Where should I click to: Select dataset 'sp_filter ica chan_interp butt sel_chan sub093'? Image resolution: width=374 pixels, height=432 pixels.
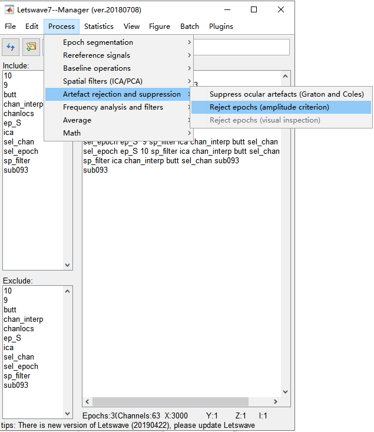click(161, 161)
